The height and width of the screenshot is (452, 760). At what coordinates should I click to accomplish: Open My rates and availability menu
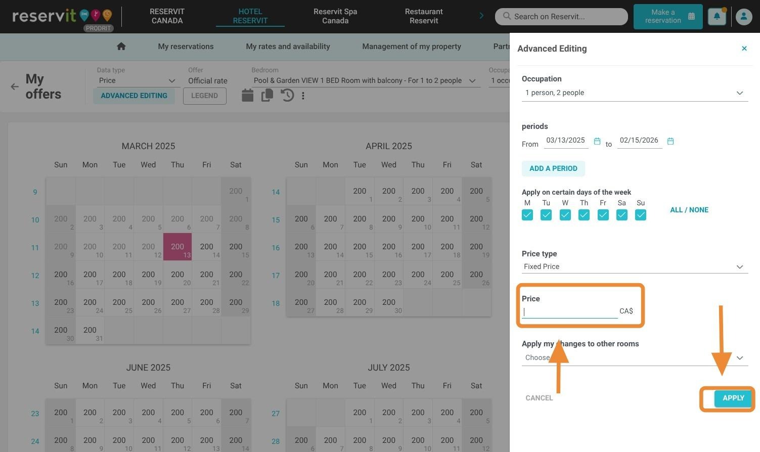(288, 47)
